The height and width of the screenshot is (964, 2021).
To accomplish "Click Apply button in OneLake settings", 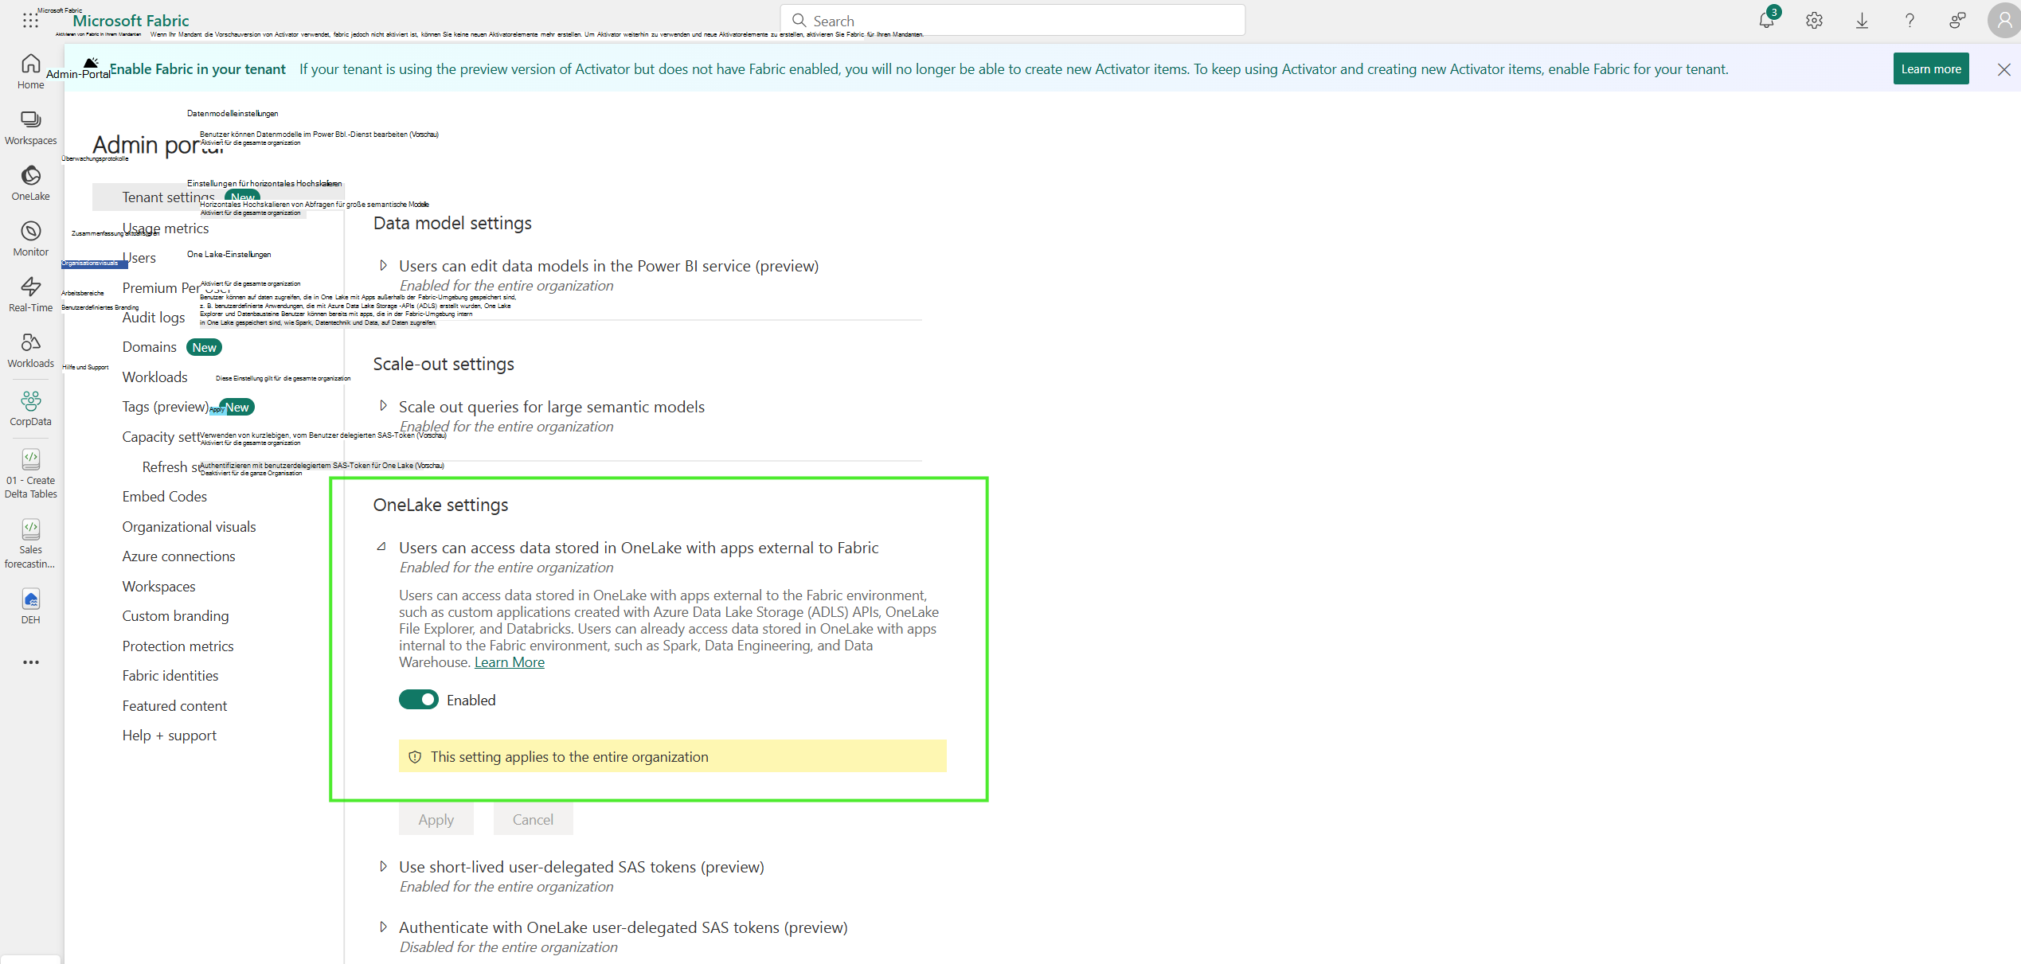I will click(x=437, y=818).
